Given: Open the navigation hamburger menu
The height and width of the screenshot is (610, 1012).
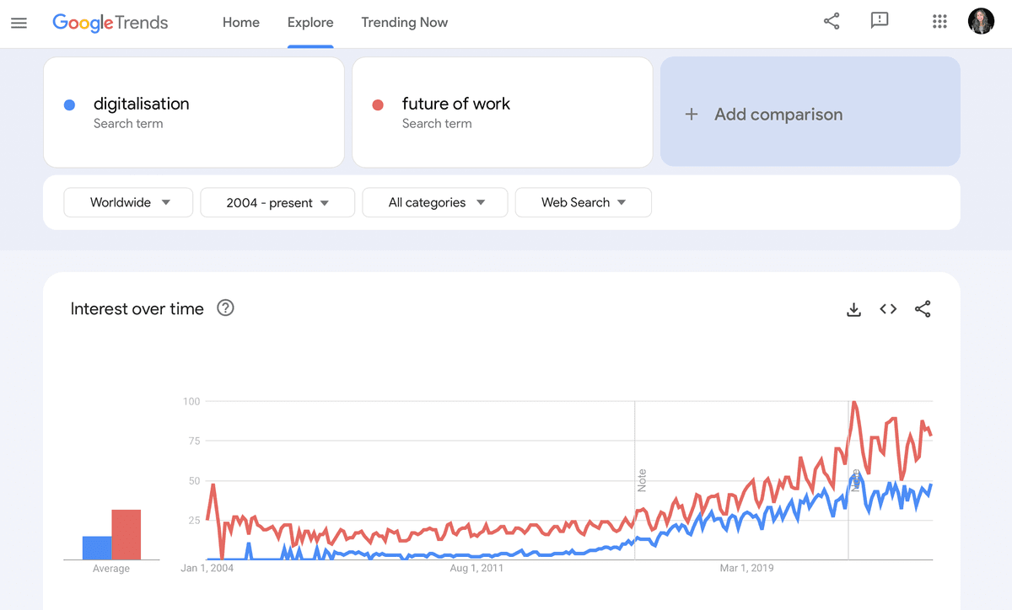Looking at the screenshot, I should (x=19, y=23).
